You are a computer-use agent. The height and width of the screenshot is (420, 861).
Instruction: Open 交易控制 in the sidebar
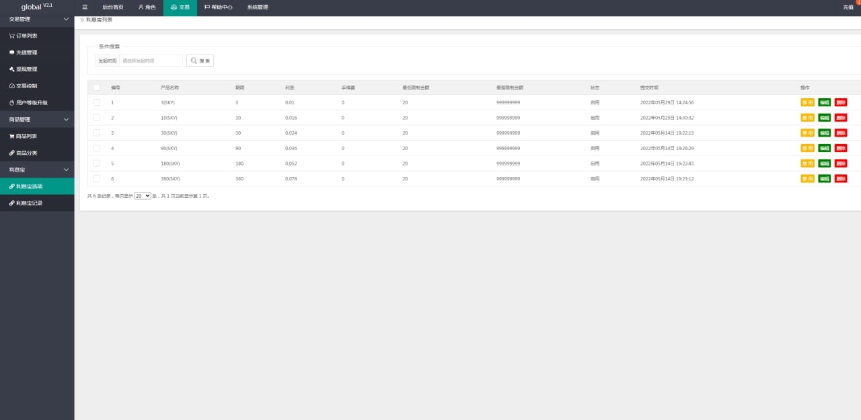(27, 86)
